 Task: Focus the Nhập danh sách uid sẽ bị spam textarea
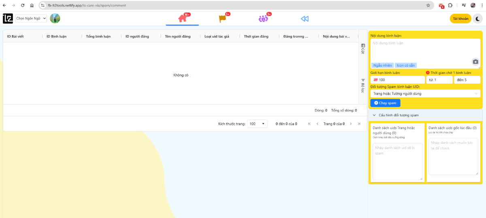pos(397,161)
